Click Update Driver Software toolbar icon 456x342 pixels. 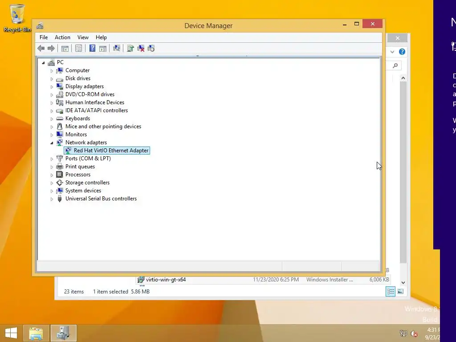(130, 48)
